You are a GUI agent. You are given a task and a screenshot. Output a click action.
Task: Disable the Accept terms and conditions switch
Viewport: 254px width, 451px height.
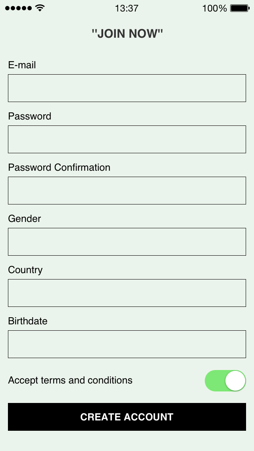click(225, 381)
